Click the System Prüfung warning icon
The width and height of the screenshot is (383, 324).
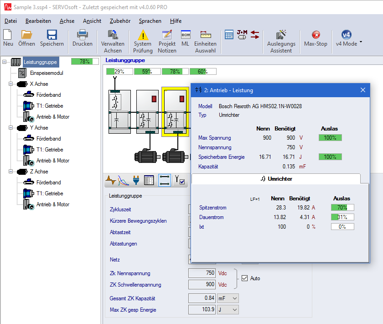tap(143, 36)
